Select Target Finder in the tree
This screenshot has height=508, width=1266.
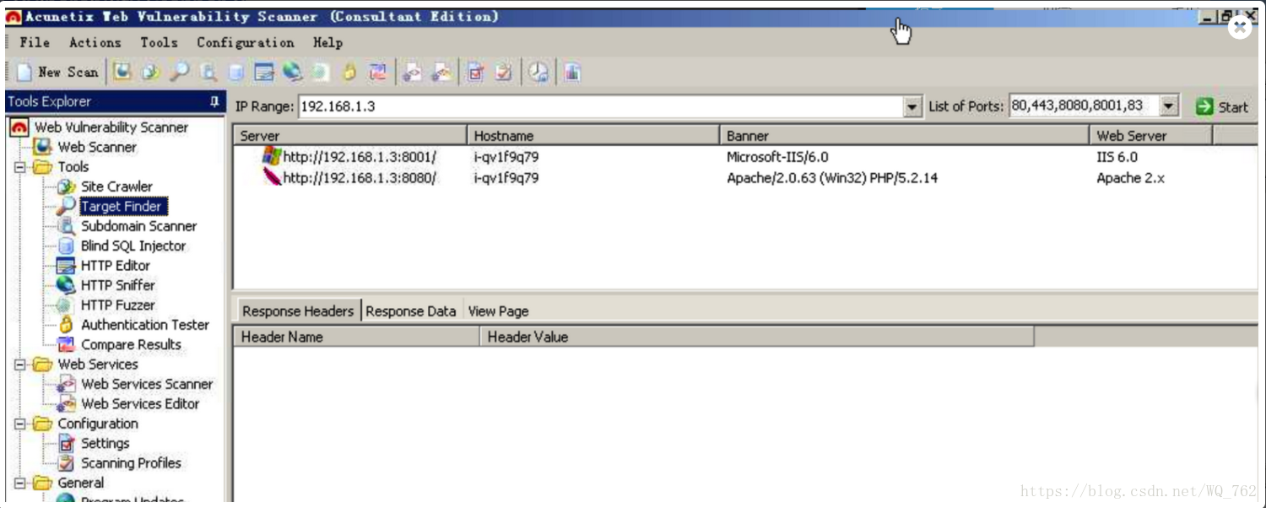(x=122, y=206)
